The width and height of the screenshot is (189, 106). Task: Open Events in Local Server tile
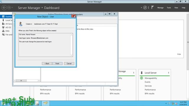click(x=147, y=82)
